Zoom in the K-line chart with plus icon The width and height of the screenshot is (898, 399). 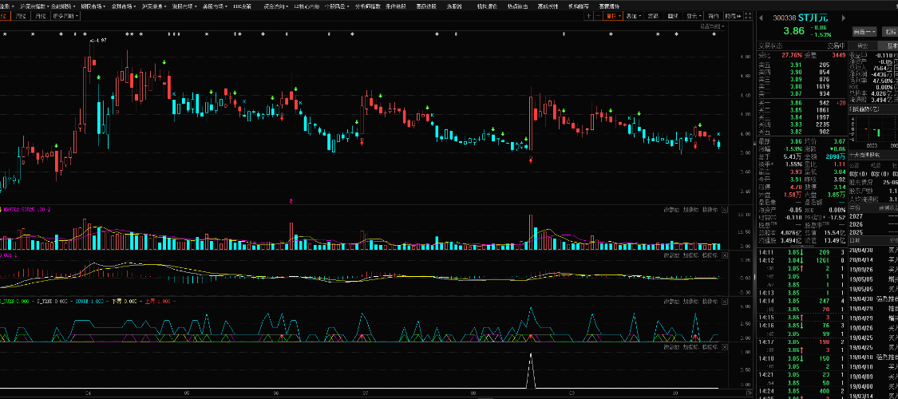(587, 15)
